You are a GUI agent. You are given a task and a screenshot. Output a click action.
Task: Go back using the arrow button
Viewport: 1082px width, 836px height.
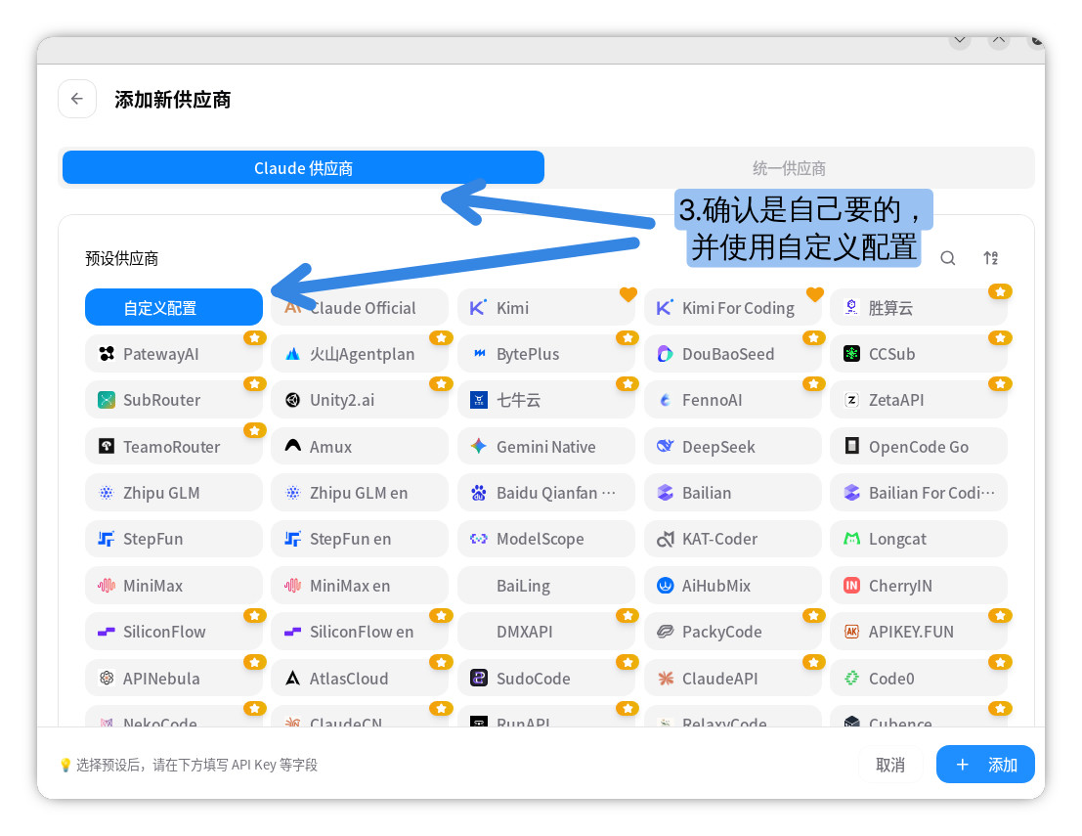pos(76,100)
